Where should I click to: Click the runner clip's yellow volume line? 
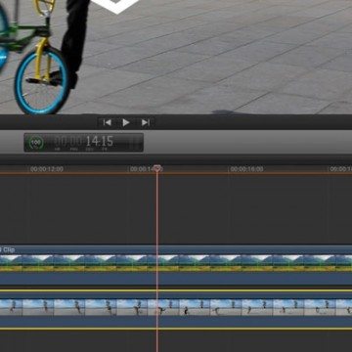[176, 329]
